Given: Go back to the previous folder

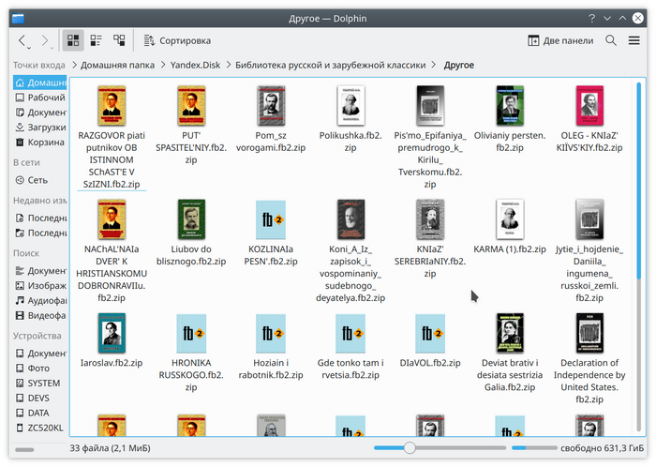Looking at the screenshot, I should [x=22, y=40].
